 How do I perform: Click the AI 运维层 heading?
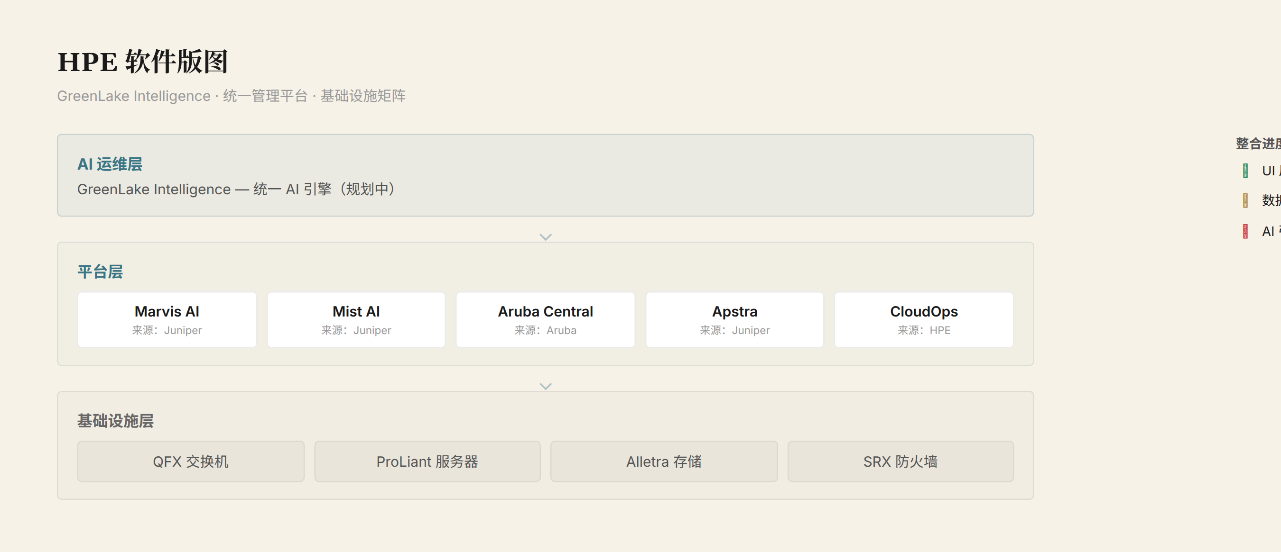tap(110, 164)
